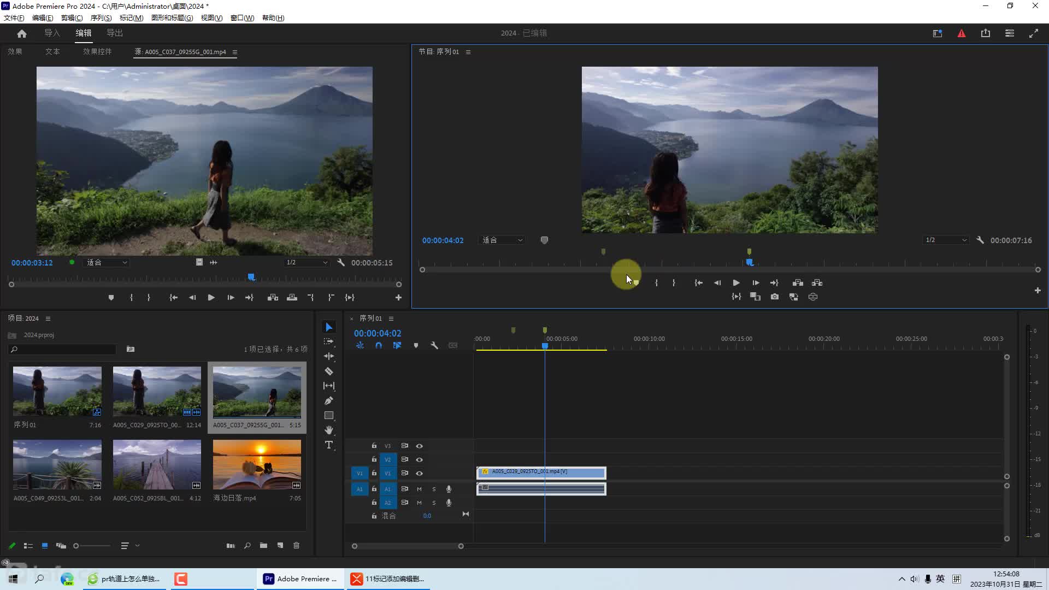Click Overwrite button in source monitor
Screen dimensions: 1049x590
[292, 298]
